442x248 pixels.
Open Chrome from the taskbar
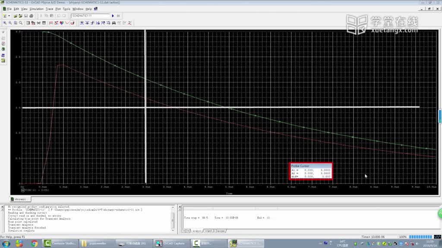click(35, 244)
